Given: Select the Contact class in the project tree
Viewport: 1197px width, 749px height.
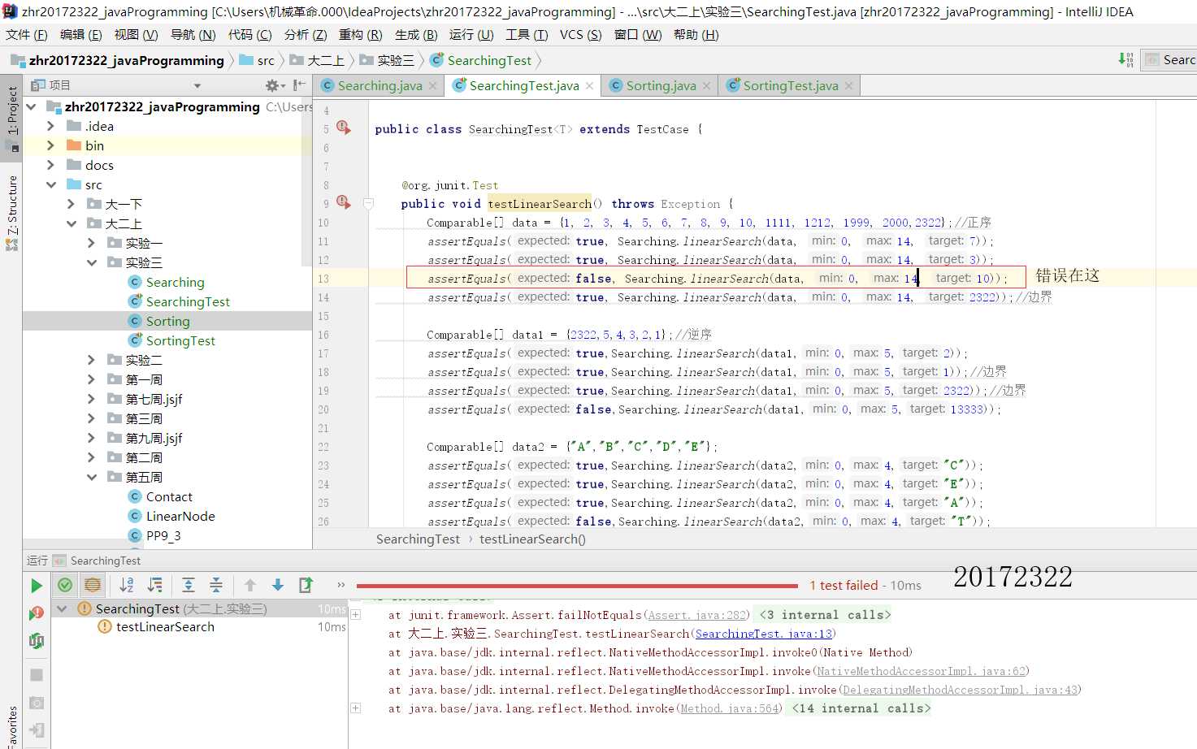Looking at the screenshot, I should click(x=169, y=496).
